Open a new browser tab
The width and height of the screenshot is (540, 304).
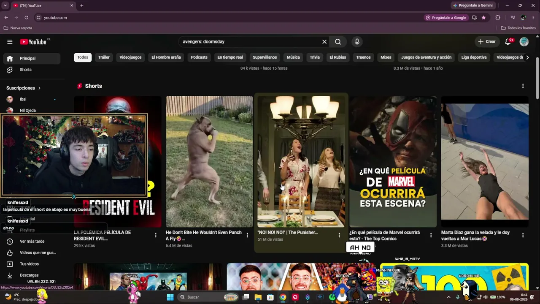pos(82,5)
